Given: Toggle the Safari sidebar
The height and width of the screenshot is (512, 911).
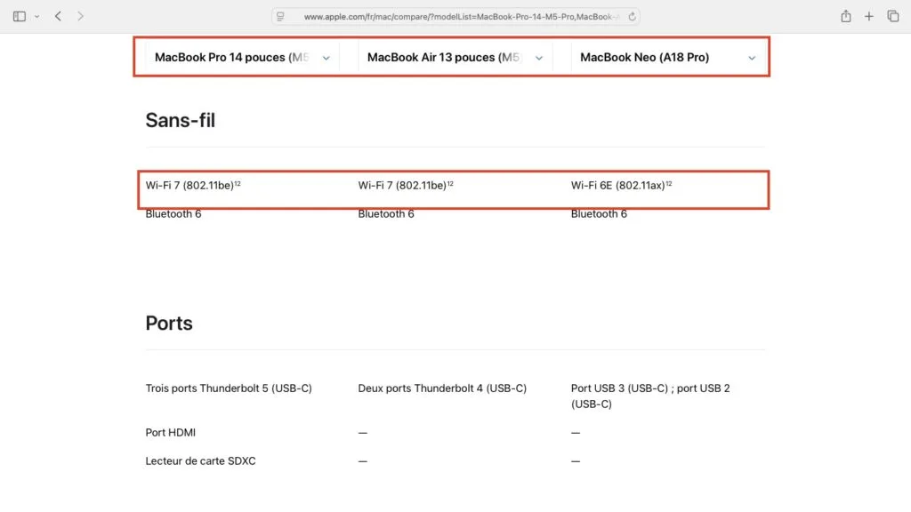Looking at the screenshot, I should (x=20, y=16).
